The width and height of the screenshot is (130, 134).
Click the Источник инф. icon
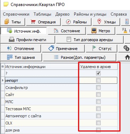pos(10,30)
